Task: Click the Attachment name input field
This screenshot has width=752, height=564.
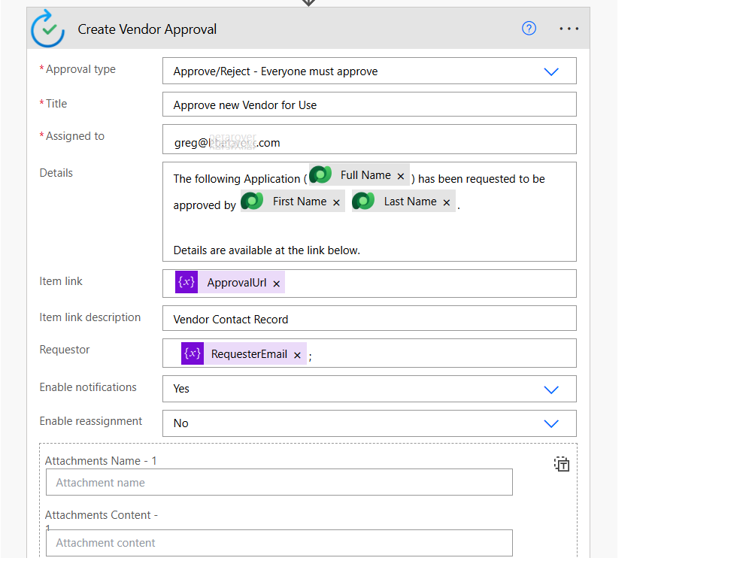Action: point(279,483)
